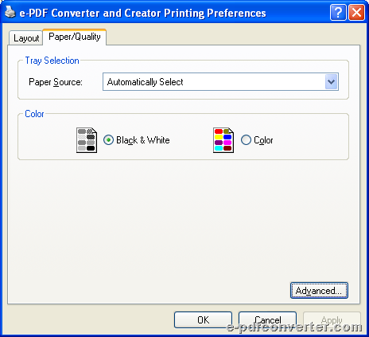Click the colorful document icon
369x337 pixels.
(x=223, y=140)
